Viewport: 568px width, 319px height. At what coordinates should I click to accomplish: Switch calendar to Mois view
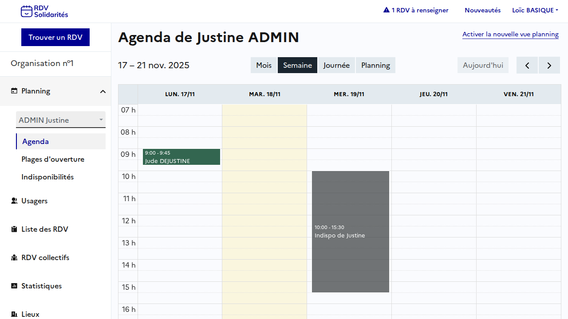[264, 65]
